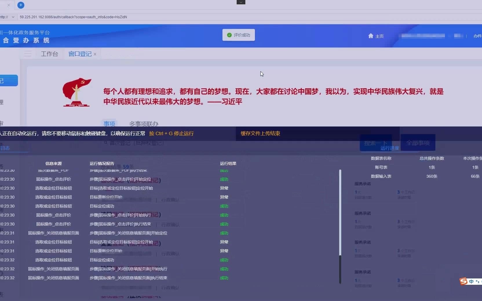Switch to the 工作台 tab
The image size is (482, 301).
coord(49,54)
